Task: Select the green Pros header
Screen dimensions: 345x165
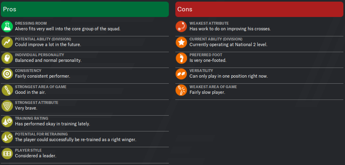Action: (x=84, y=9)
